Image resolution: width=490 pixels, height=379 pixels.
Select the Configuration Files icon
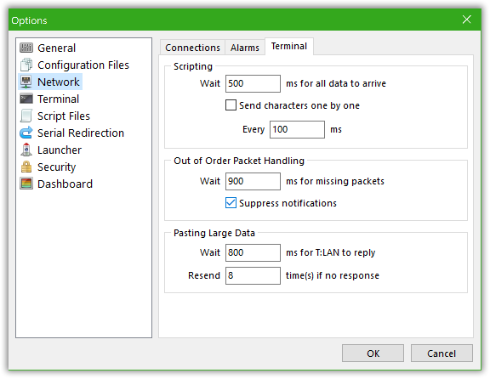(26, 65)
